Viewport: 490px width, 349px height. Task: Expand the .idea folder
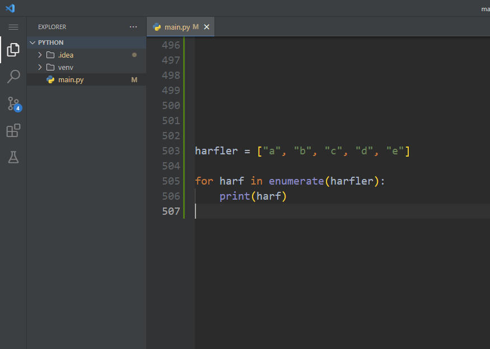[40, 55]
